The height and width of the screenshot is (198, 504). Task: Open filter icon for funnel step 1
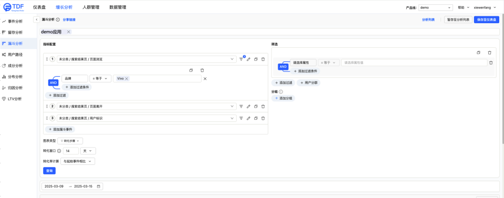click(241, 59)
